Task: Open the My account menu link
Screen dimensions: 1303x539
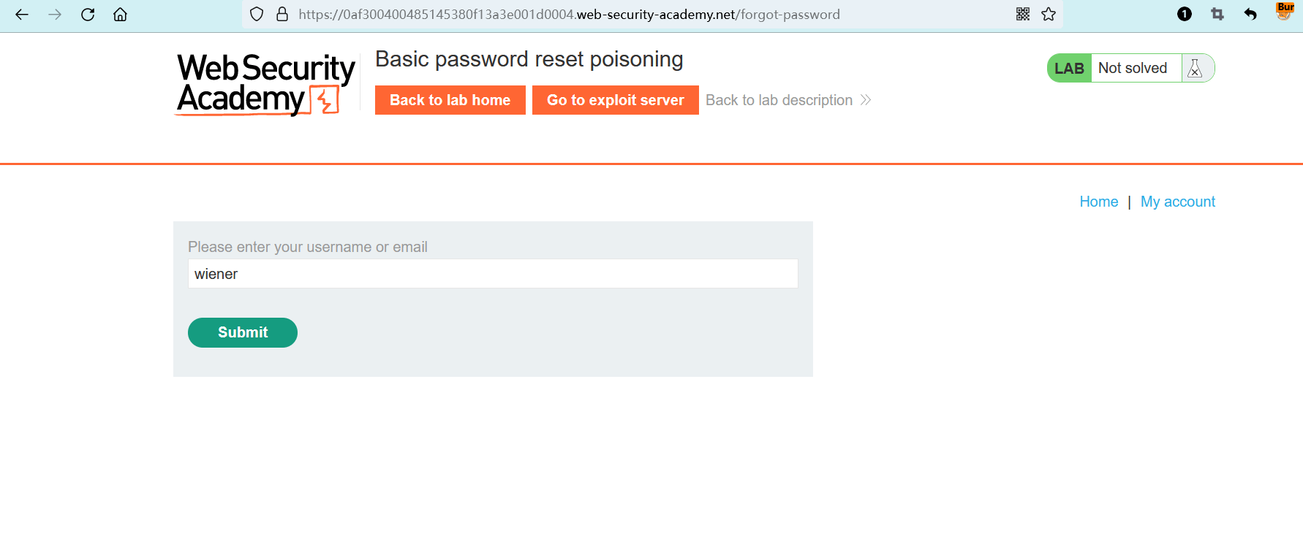Action: [1177, 202]
